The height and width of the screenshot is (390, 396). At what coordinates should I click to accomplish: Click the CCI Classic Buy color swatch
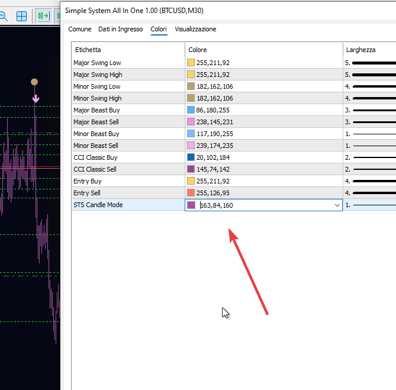point(191,157)
